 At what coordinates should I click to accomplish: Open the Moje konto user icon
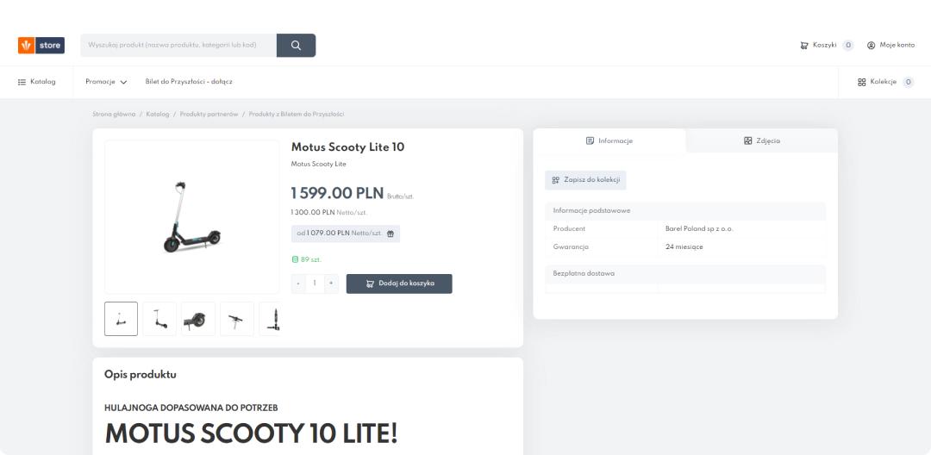coord(871,45)
